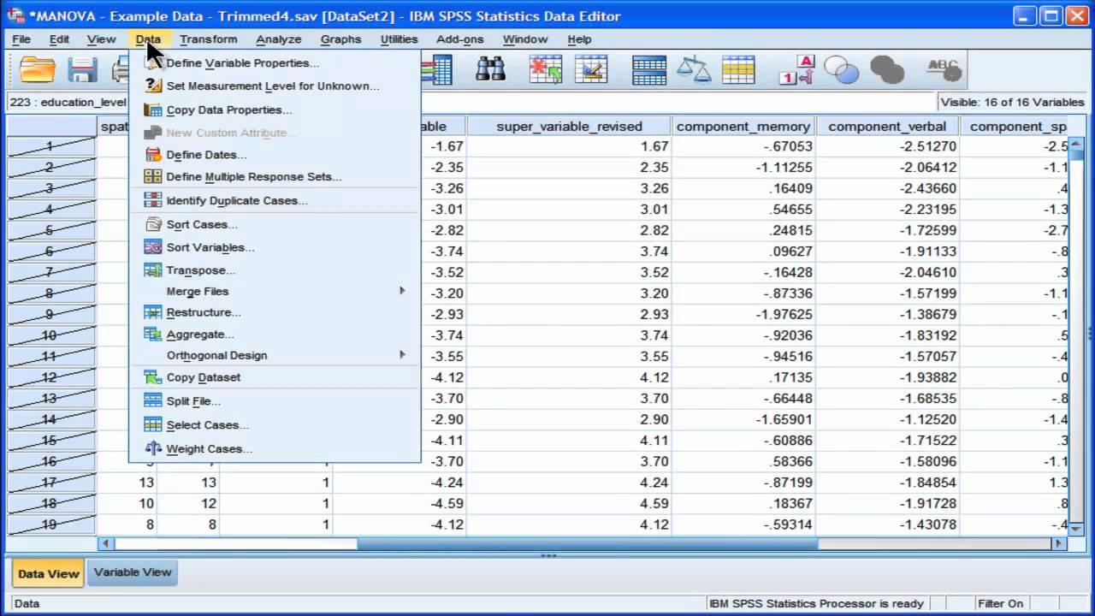
Task: Select the Data View tab
Action: point(48,573)
